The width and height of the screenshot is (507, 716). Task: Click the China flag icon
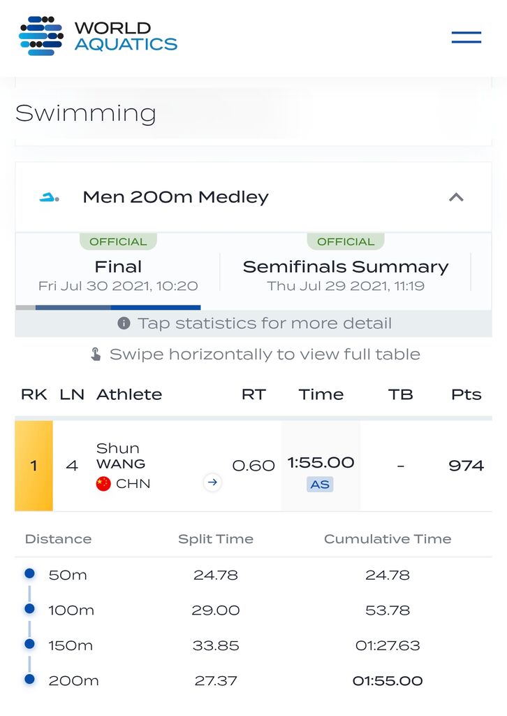[103, 484]
